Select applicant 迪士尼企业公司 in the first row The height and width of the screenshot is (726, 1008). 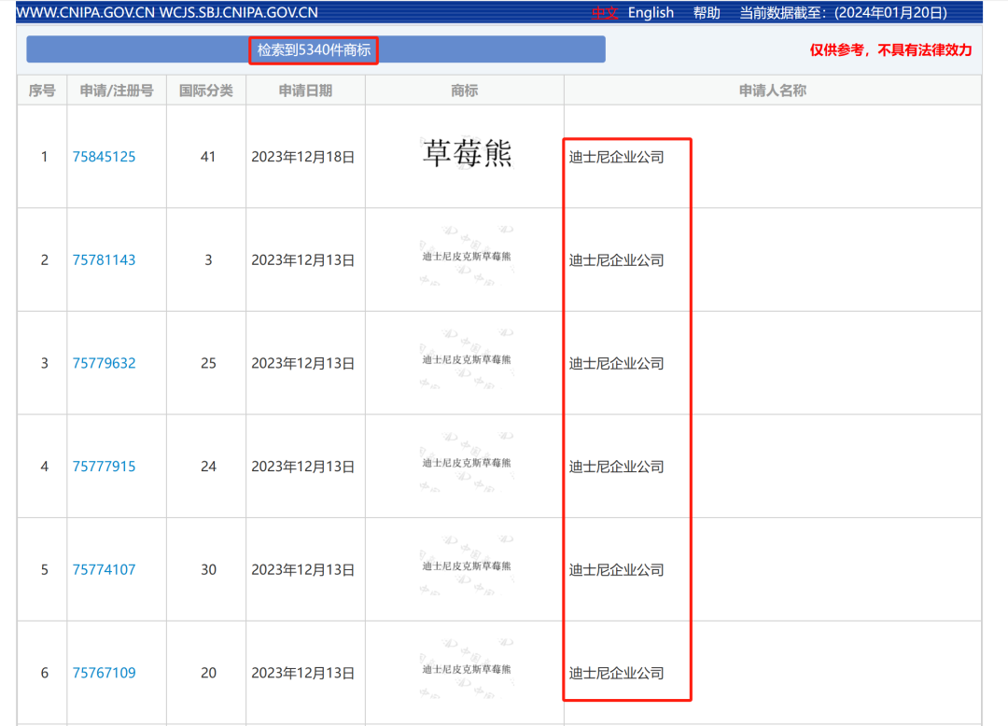point(617,157)
